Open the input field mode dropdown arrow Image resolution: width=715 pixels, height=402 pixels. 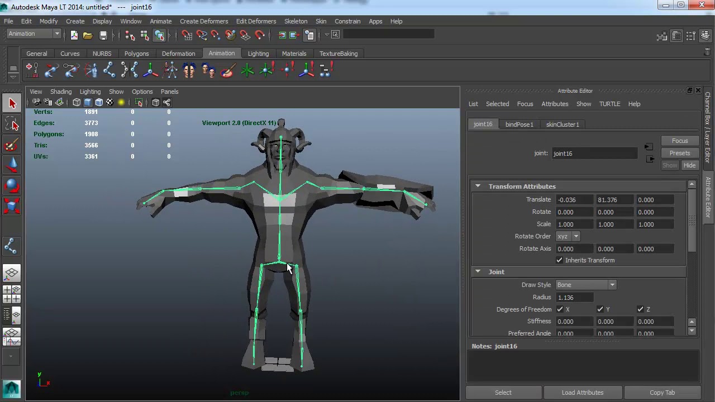click(x=327, y=35)
